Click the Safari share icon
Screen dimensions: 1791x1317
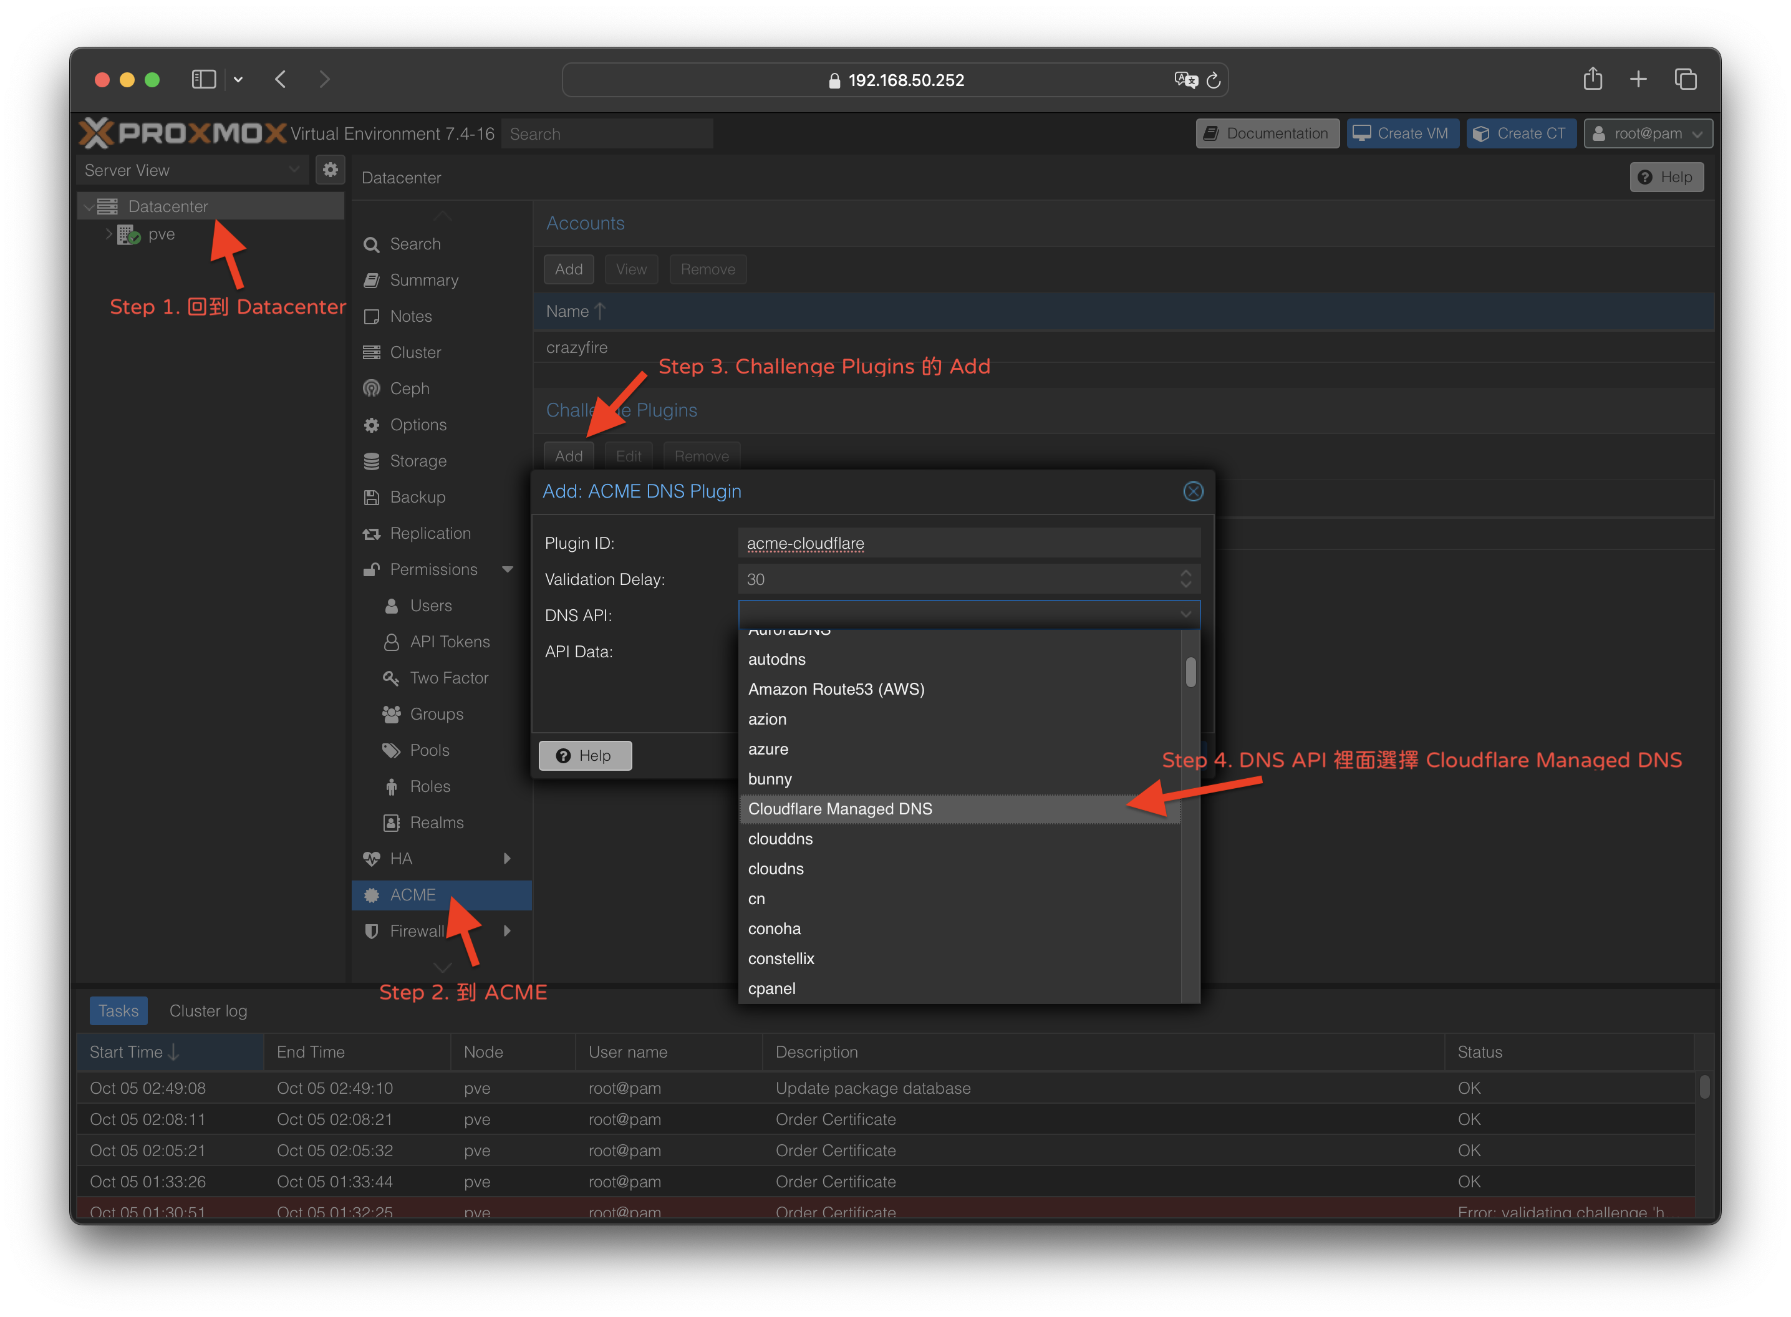pyautogui.click(x=1591, y=79)
